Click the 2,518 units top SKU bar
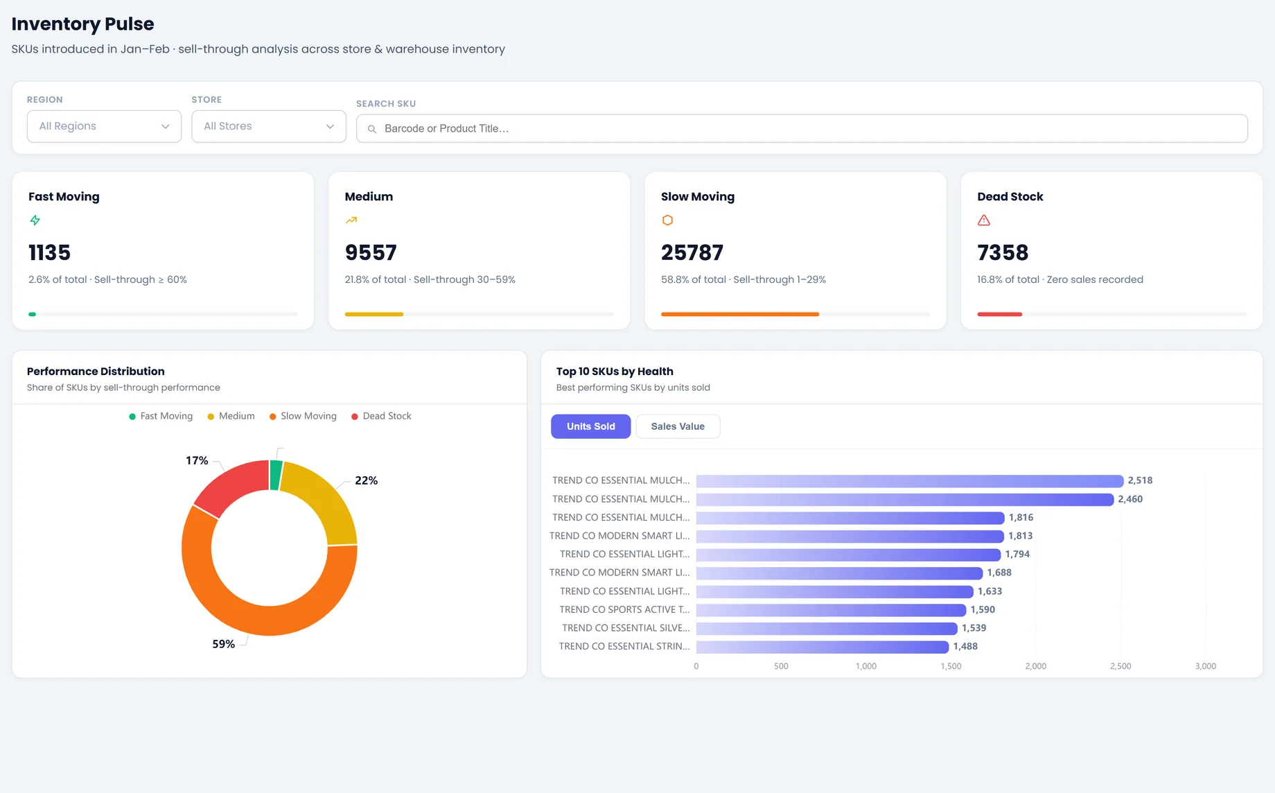The width and height of the screenshot is (1275, 793). click(909, 481)
